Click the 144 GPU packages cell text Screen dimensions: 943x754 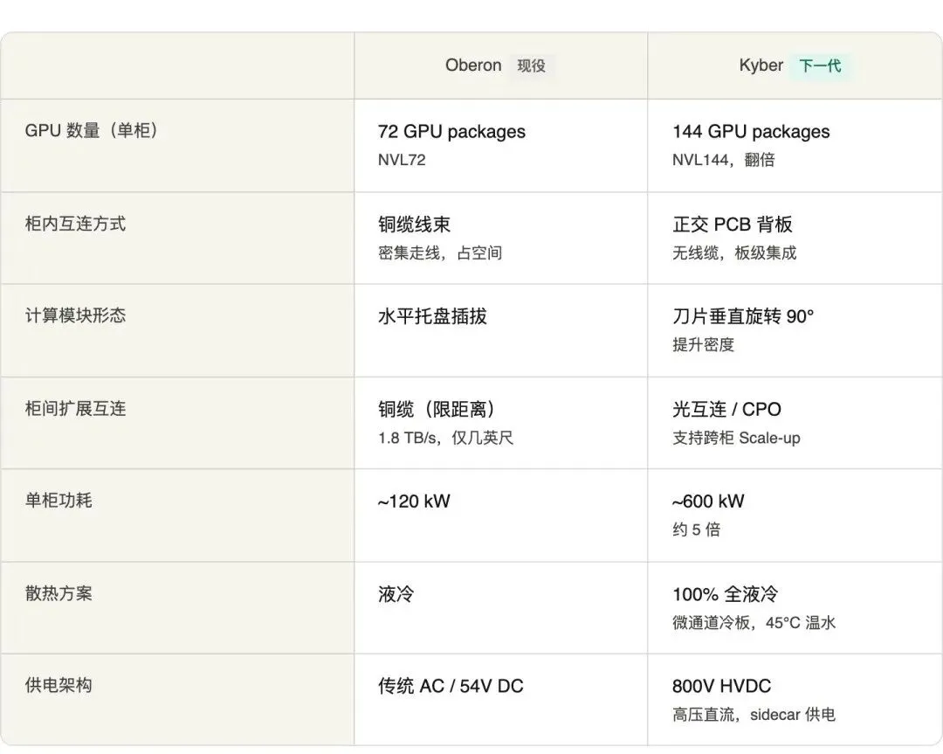click(x=751, y=132)
